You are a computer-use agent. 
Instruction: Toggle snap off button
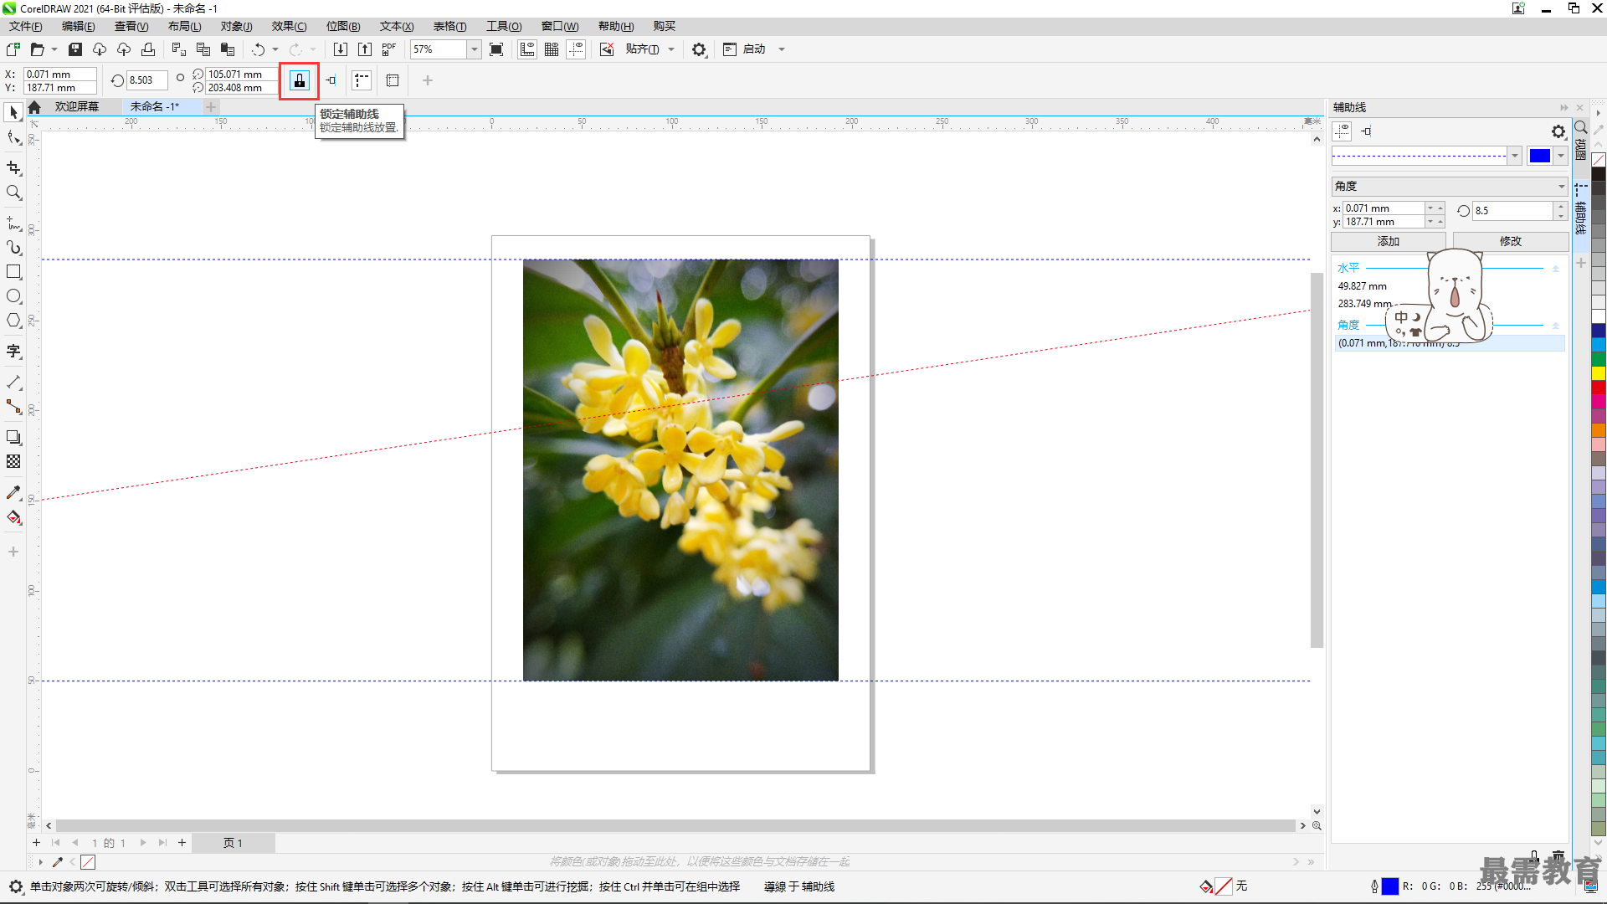607,49
